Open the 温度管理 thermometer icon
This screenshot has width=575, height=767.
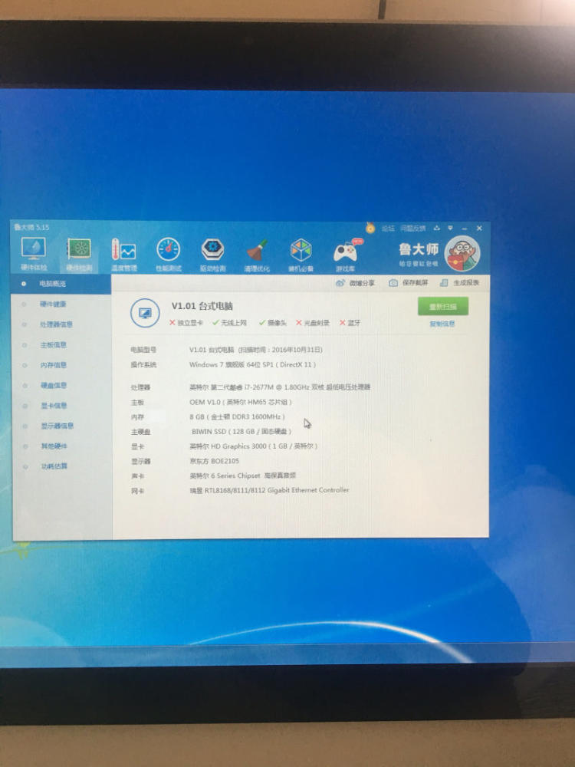tap(123, 255)
